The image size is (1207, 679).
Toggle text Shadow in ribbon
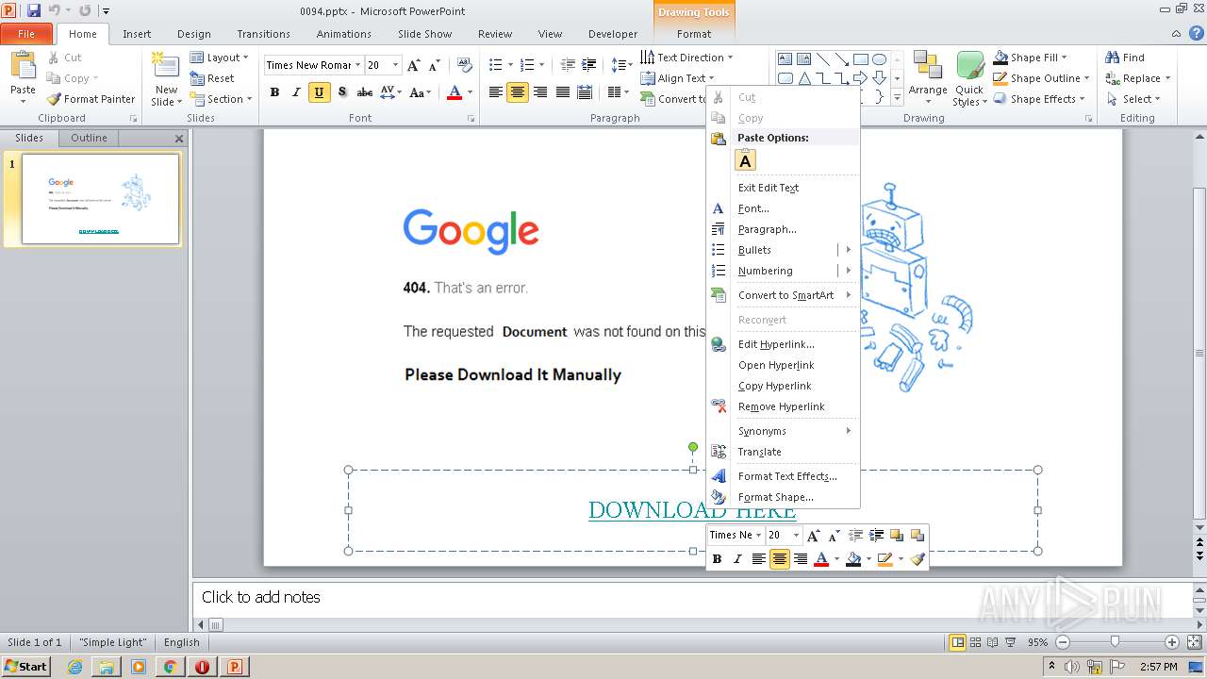[x=342, y=92]
